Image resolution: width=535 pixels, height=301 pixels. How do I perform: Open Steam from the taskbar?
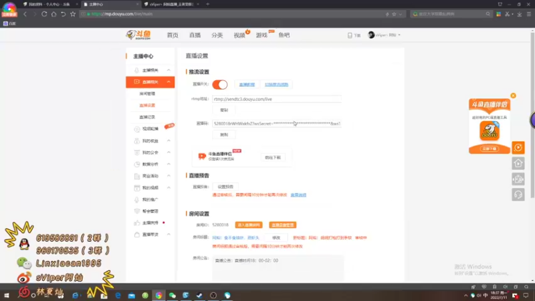point(199,295)
